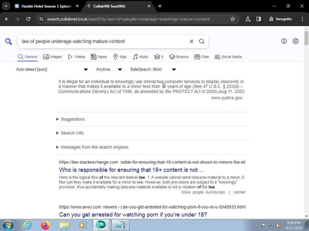The width and height of the screenshot is (309, 231).
Task: Show hidden tray icons arrow
Action: coord(256,225)
